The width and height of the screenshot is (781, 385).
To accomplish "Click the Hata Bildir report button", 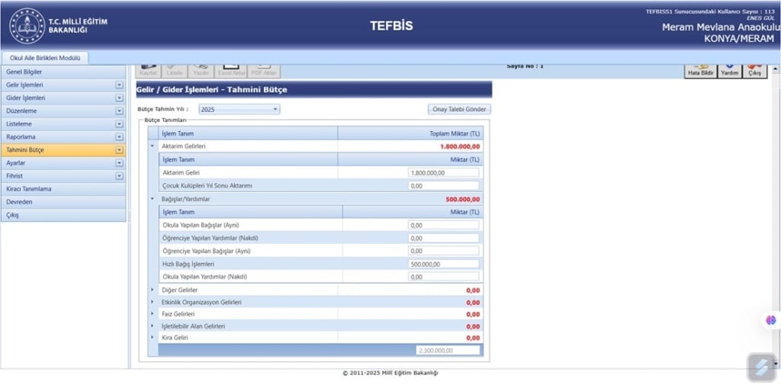I will [701, 71].
